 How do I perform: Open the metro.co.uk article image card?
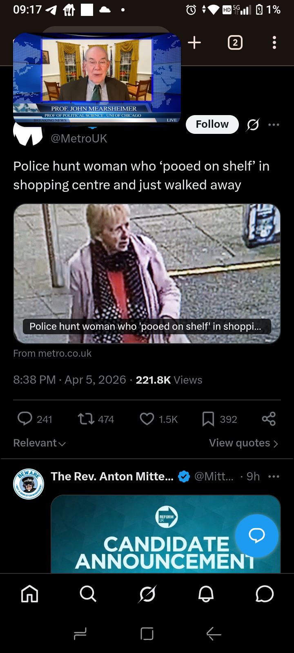[x=147, y=273]
